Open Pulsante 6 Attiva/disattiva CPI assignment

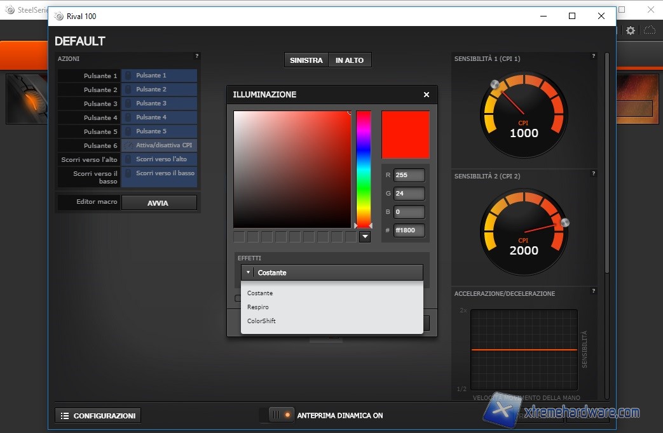pos(159,145)
